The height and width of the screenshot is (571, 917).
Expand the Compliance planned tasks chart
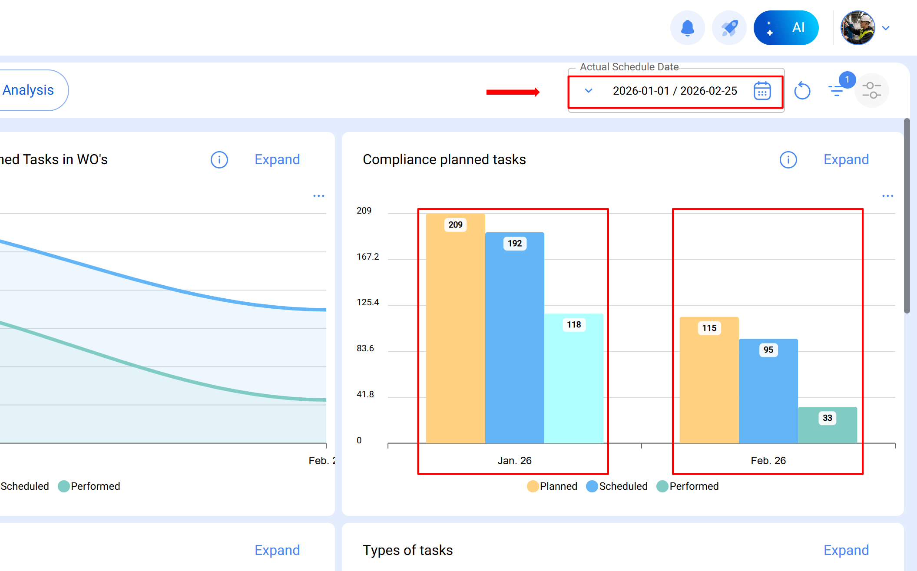click(x=846, y=159)
